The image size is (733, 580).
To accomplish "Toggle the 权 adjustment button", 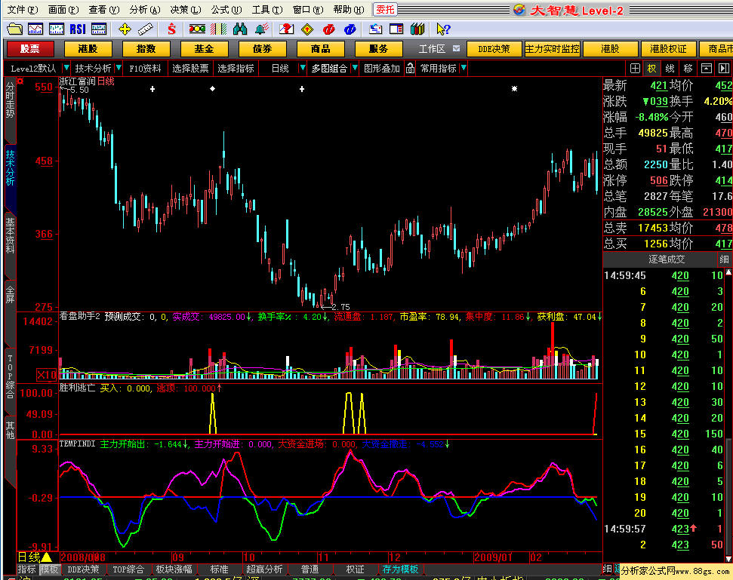I will 651,68.
